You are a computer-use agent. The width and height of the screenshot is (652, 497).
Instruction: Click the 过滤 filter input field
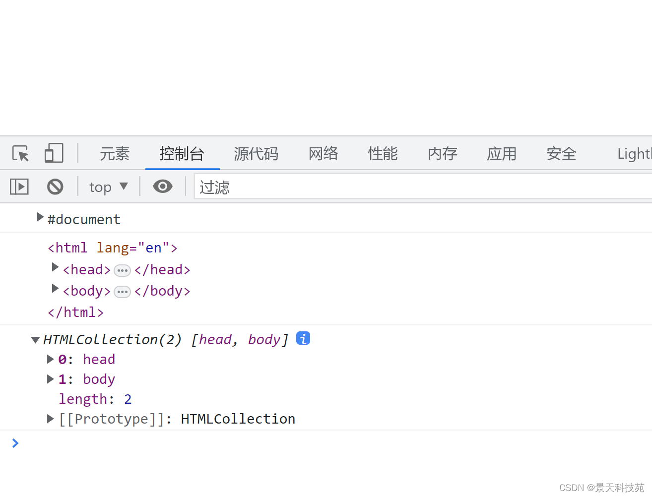point(298,186)
